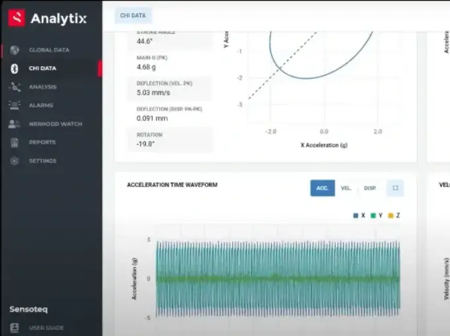The image size is (450, 336).
Task: Click the Reports document icon
Action: 15,142
